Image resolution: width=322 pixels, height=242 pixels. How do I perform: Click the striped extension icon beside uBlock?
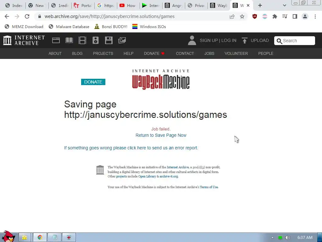pyautogui.click(x=265, y=16)
